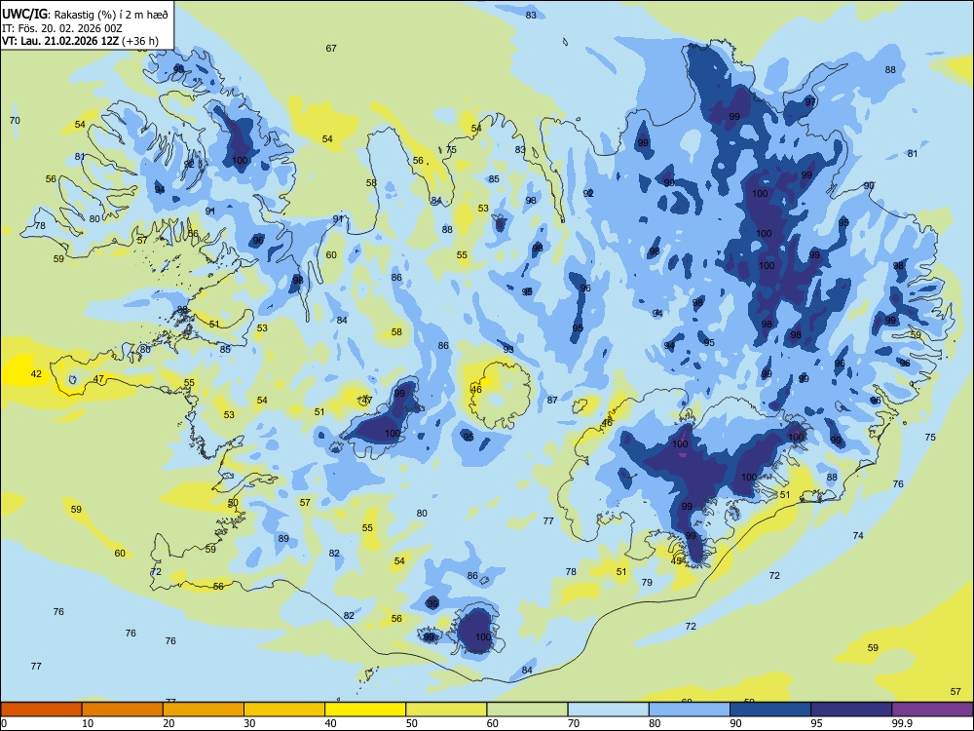This screenshot has height=731, width=974.
Task: Click the map value '50' on the Reykjanes coast
Action: 233,502
